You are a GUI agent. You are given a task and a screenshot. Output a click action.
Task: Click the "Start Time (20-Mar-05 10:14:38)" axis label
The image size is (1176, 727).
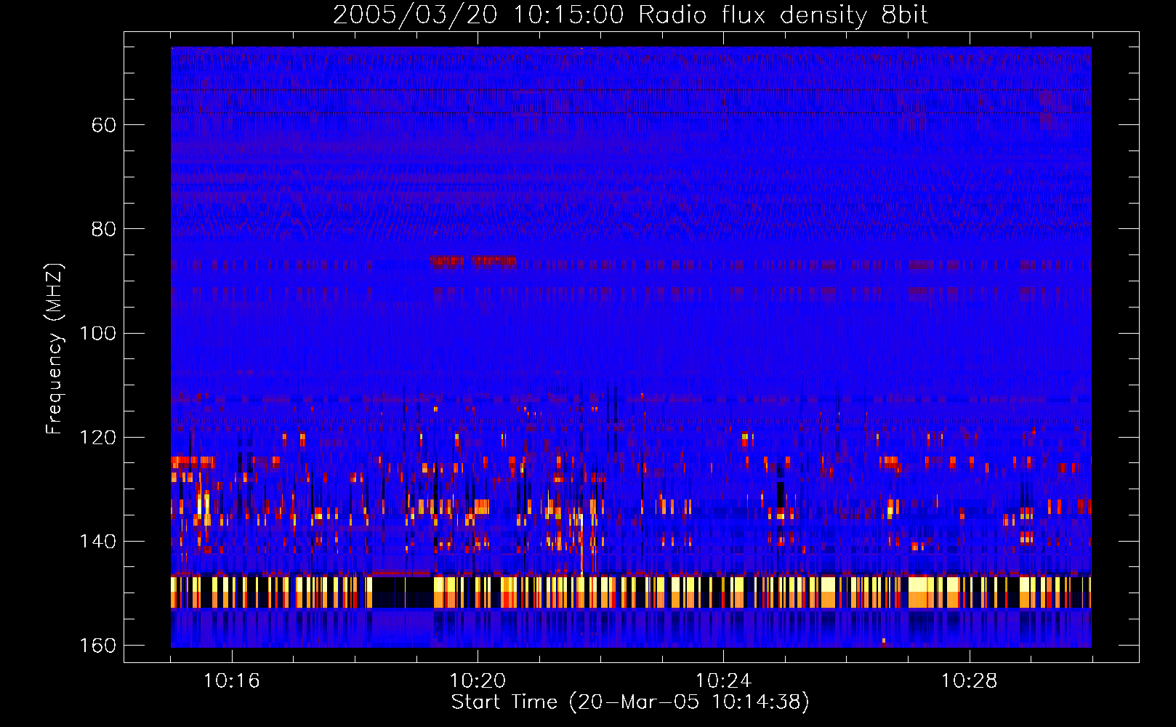click(x=630, y=702)
